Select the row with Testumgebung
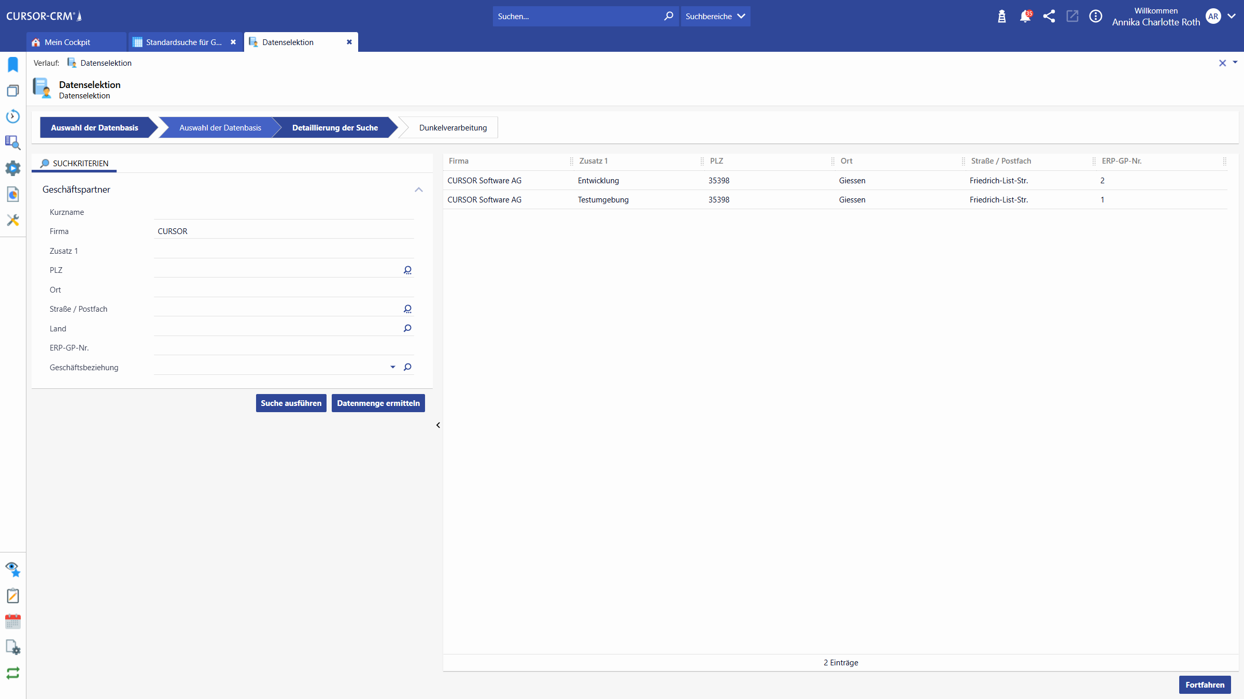Screen dimensions: 1244x699 [835, 200]
